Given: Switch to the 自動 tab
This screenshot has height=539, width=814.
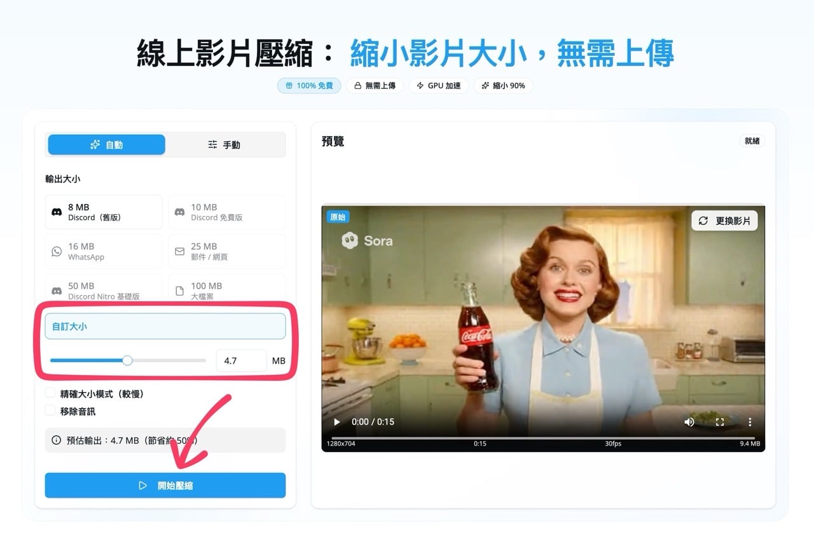Looking at the screenshot, I should (x=106, y=144).
